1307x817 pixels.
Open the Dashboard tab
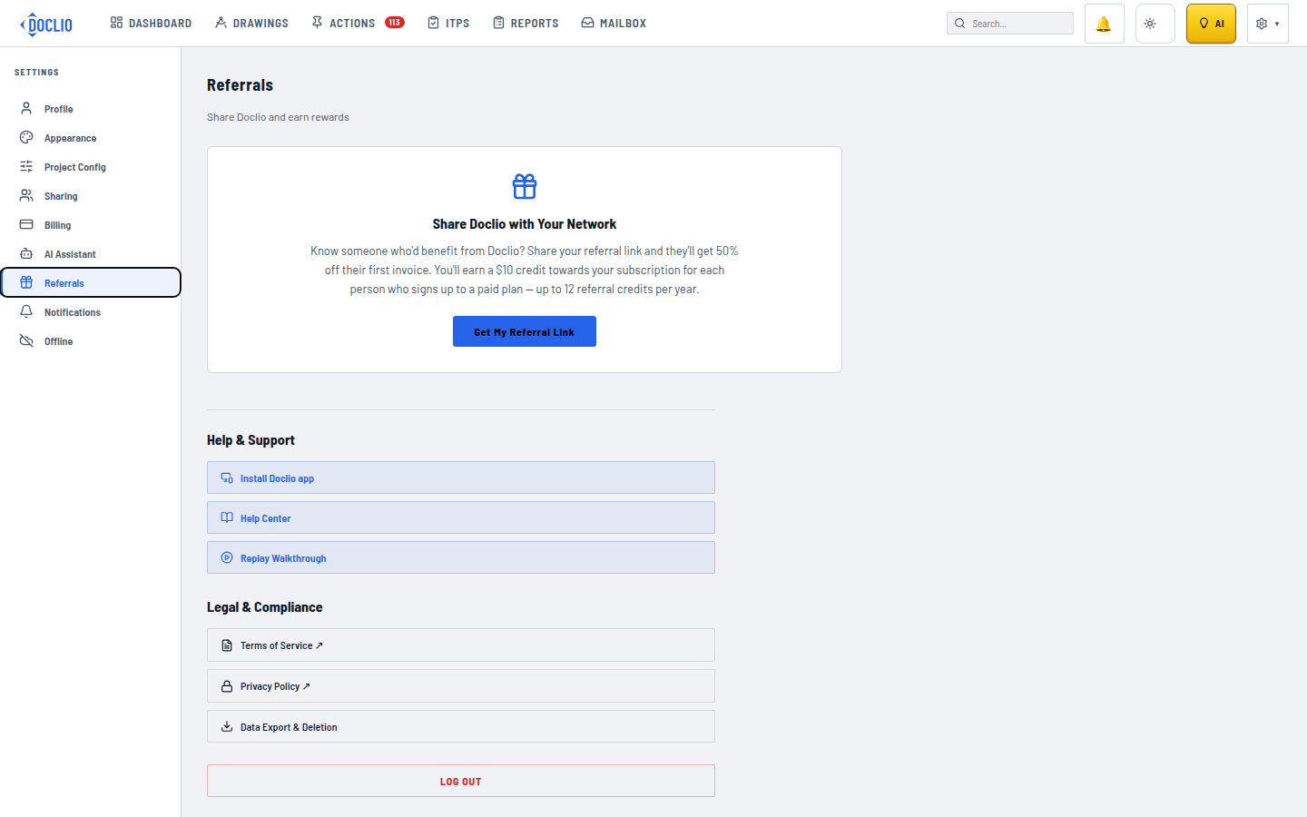151,23
